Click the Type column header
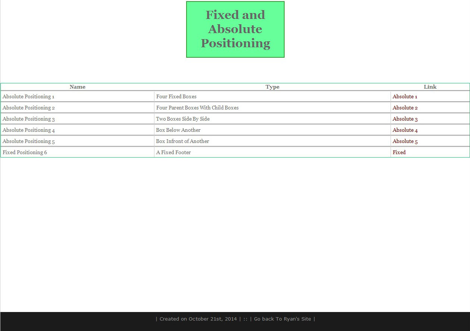This screenshot has height=331, width=470. [x=272, y=87]
